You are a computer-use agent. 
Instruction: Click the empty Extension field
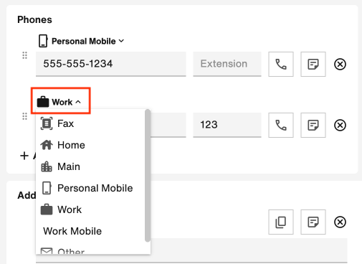(x=227, y=64)
